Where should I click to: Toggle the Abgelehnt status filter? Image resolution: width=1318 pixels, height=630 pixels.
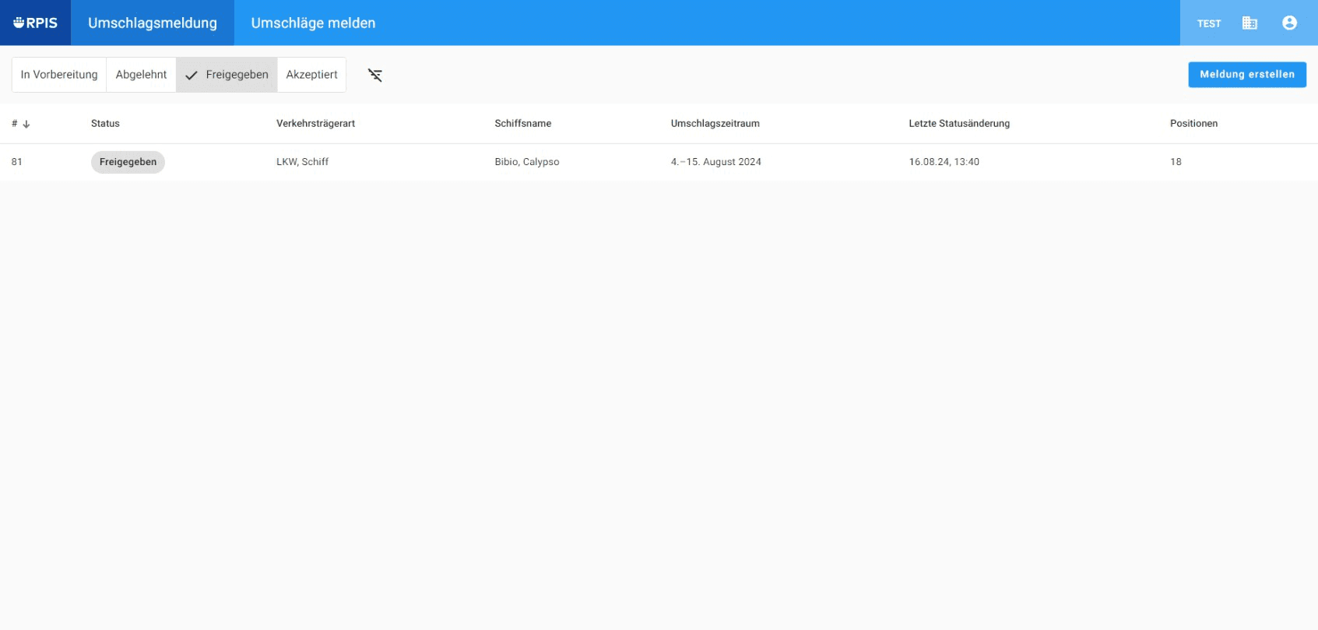pos(141,75)
